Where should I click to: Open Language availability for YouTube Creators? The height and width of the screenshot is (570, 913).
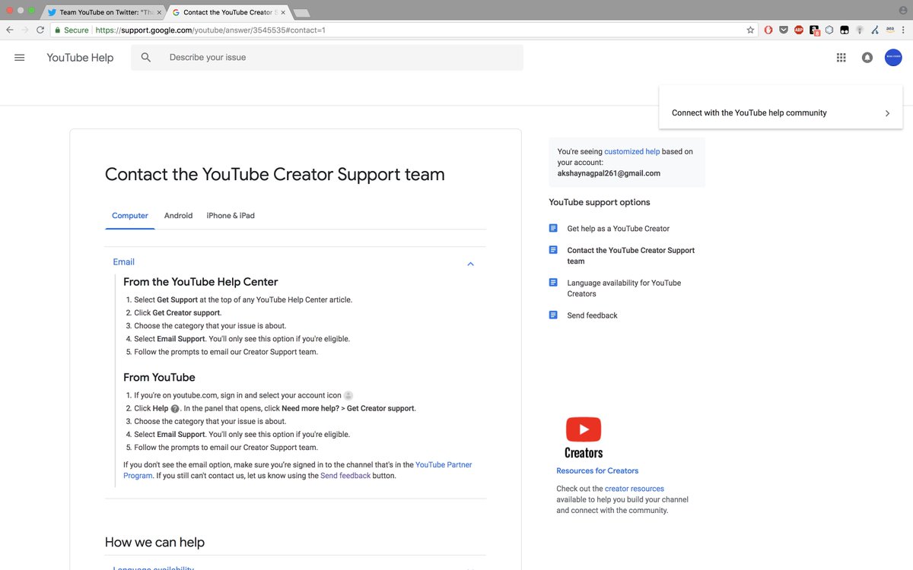tap(624, 288)
